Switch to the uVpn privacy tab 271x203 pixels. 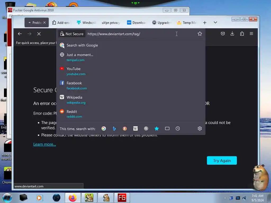click(x=111, y=23)
